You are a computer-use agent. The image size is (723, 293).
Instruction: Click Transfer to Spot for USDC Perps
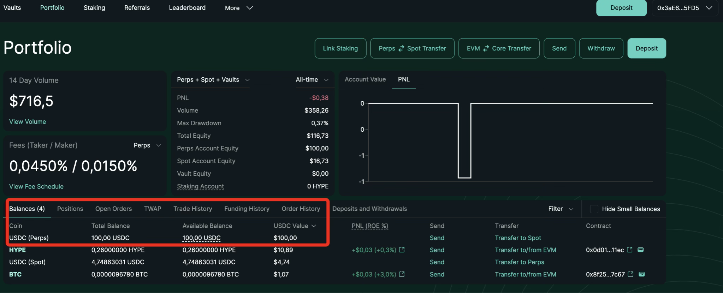click(x=518, y=238)
